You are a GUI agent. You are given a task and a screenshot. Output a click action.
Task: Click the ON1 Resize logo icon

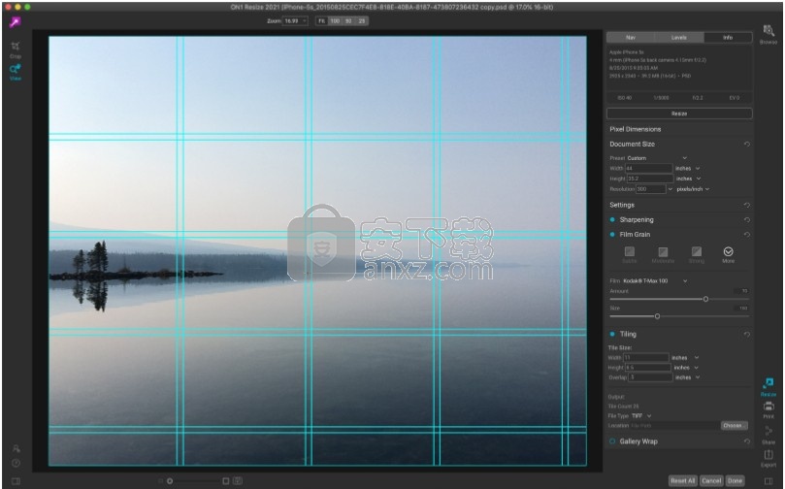15,22
